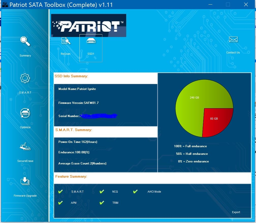Click the Patriot SATA Toolbox window title
This screenshot has height=223, width=256.
61,5
